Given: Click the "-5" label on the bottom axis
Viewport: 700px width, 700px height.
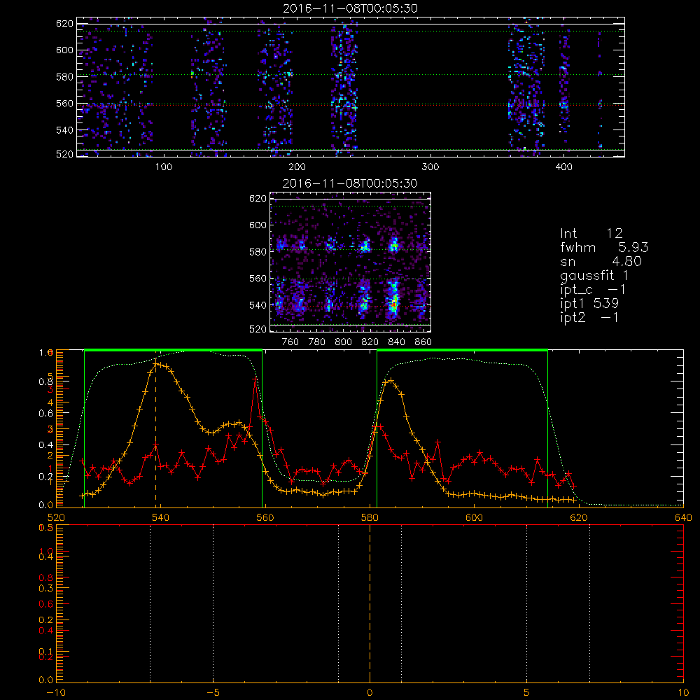Looking at the screenshot, I should (213, 693).
